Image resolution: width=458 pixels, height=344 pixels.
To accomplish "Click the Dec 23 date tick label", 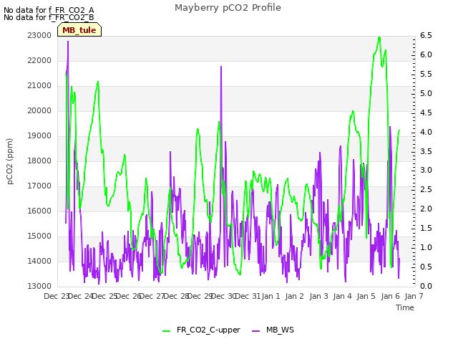I will (57, 296).
